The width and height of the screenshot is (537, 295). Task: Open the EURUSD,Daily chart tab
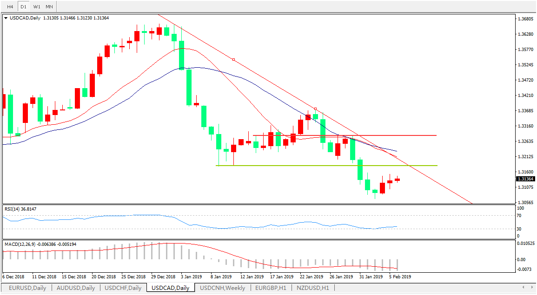[x=27, y=288]
